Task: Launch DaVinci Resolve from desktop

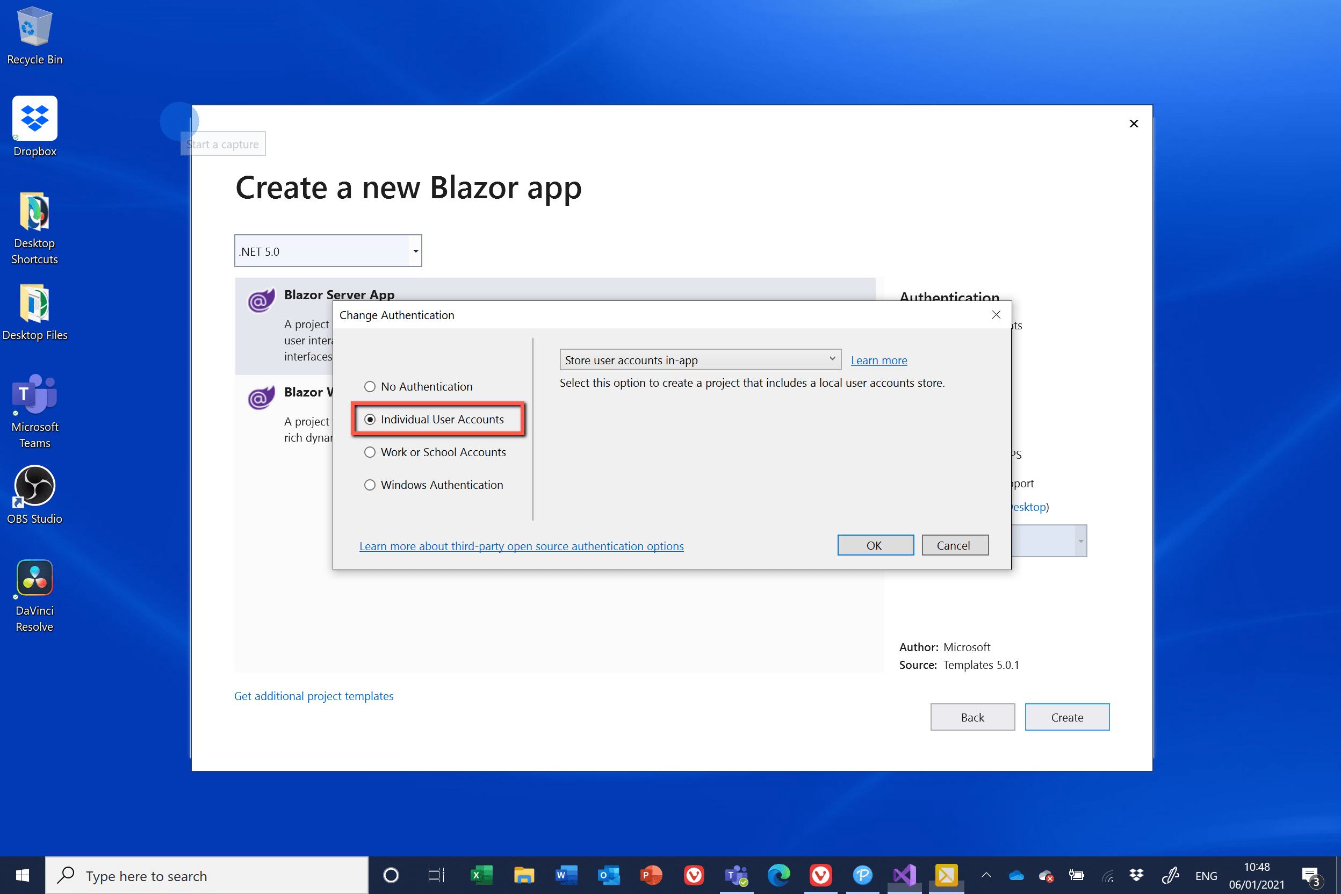Action: point(35,596)
